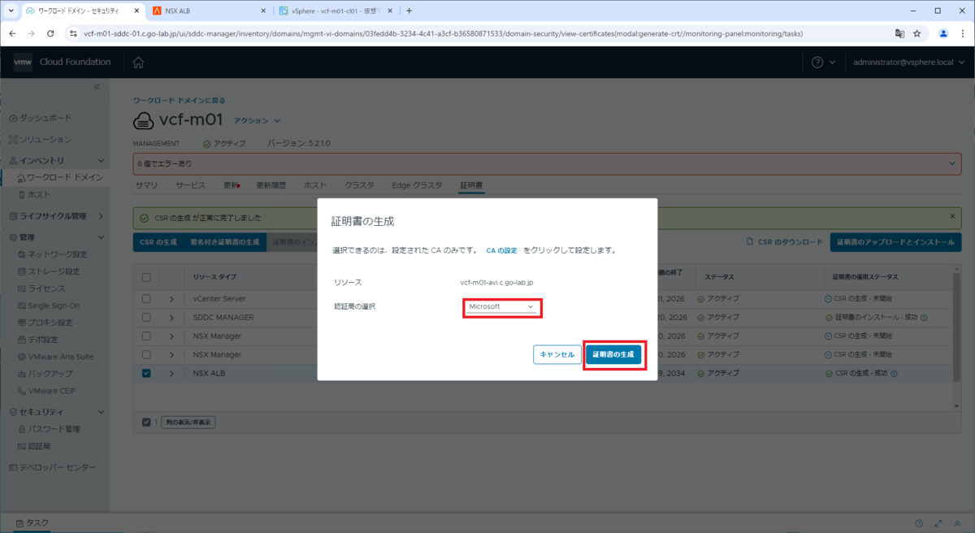The image size is (975, 533).
Task: Collapse the left navigation sidebar
Action: point(97,86)
